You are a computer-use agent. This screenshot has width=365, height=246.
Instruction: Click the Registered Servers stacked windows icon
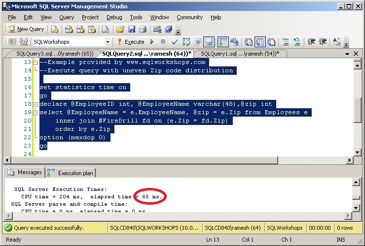pyautogui.click(x=169, y=29)
